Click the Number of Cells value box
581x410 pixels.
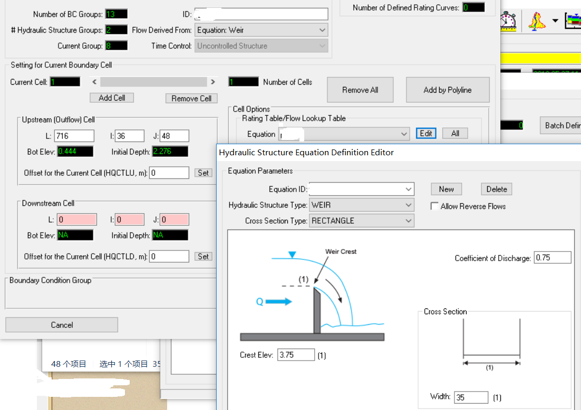coord(244,82)
